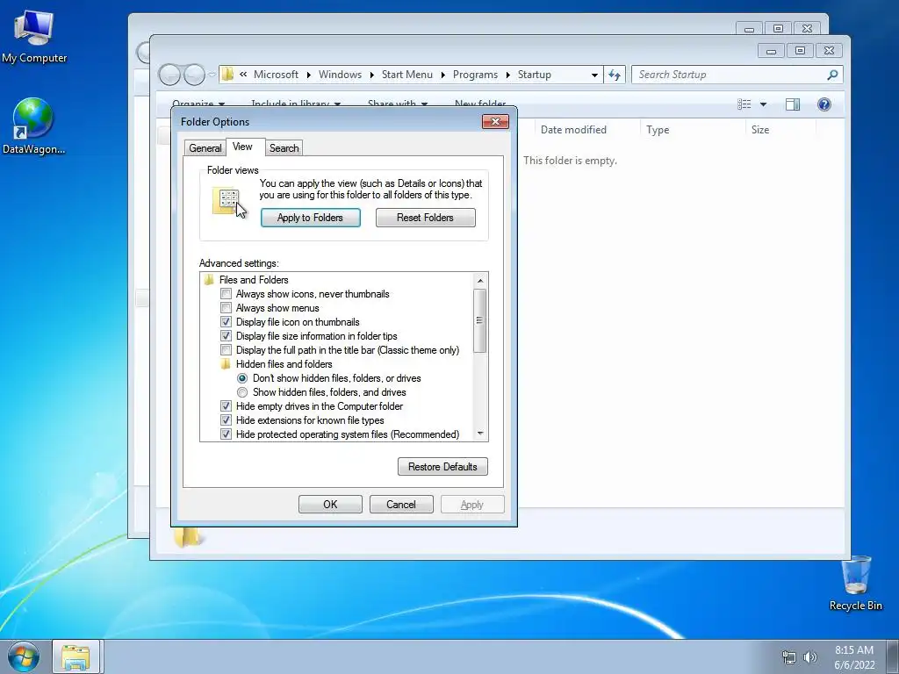This screenshot has width=899, height=674.
Task: Sort by Size column header
Action: [x=760, y=130]
